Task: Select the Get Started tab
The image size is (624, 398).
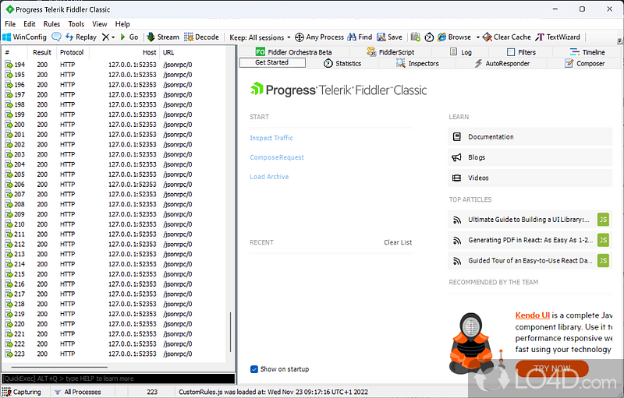Action: point(272,62)
